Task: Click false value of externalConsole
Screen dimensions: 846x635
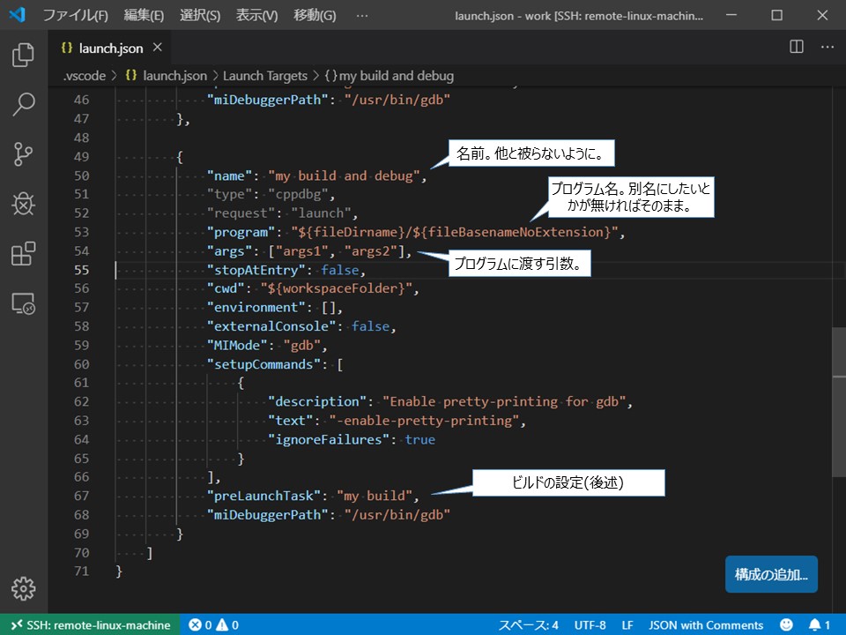Action: [x=370, y=326]
